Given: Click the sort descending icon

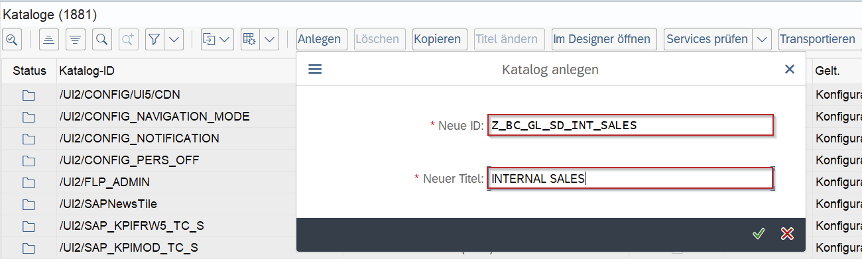Looking at the screenshot, I should pyautogui.click(x=76, y=39).
